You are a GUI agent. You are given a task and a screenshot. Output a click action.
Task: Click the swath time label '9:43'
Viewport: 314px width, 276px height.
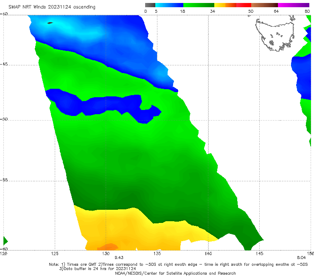[119, 258]
